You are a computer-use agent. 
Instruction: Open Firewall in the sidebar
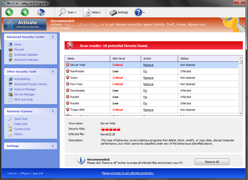(x=19, y=49)
